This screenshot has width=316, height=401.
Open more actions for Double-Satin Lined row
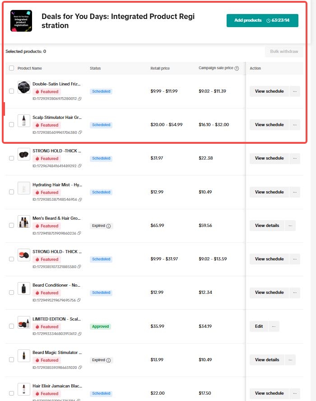pos(295,91)
